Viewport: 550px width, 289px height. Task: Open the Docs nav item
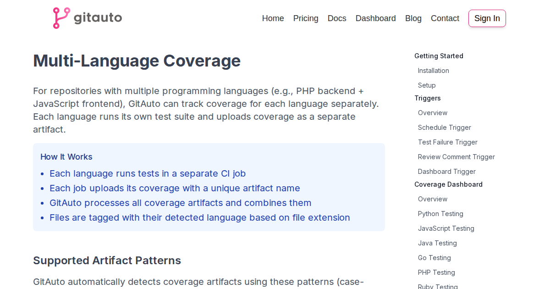coord(337,18)
